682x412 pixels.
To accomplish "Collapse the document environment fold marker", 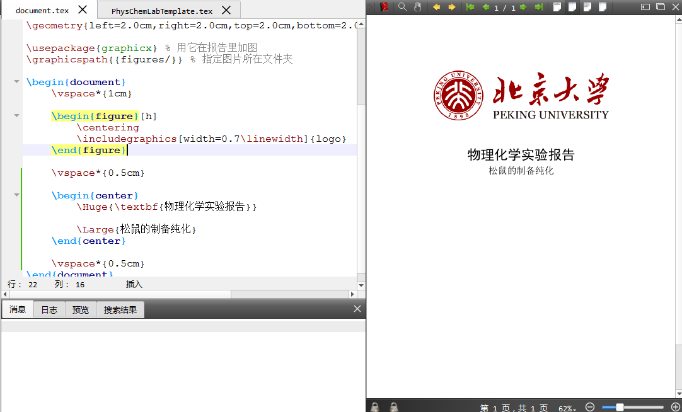I will pos(16,81).
